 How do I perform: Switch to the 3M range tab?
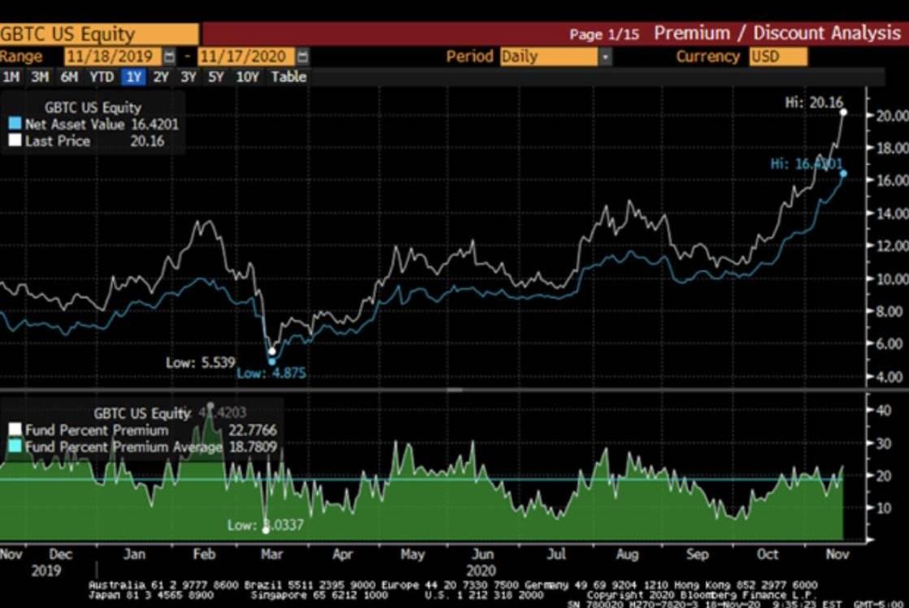tap(39, 77)
